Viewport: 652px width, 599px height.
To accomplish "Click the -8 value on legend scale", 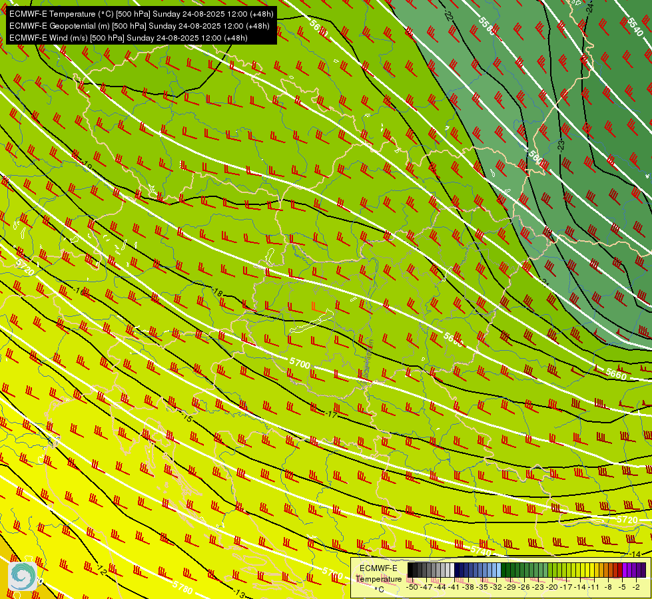I will (608, 587).
